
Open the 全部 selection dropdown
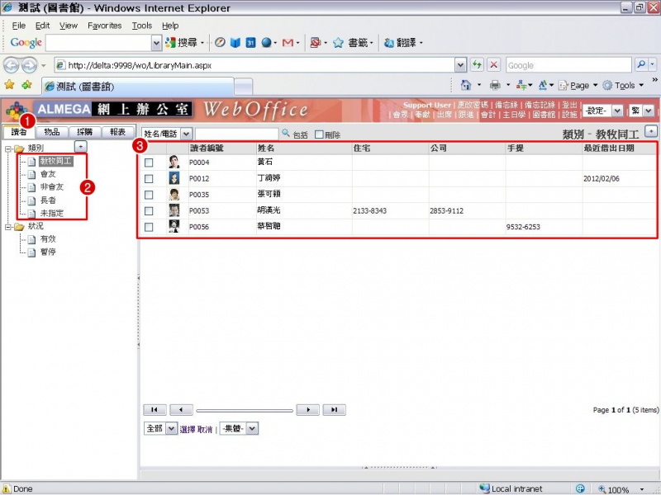(x=171, y=428)
